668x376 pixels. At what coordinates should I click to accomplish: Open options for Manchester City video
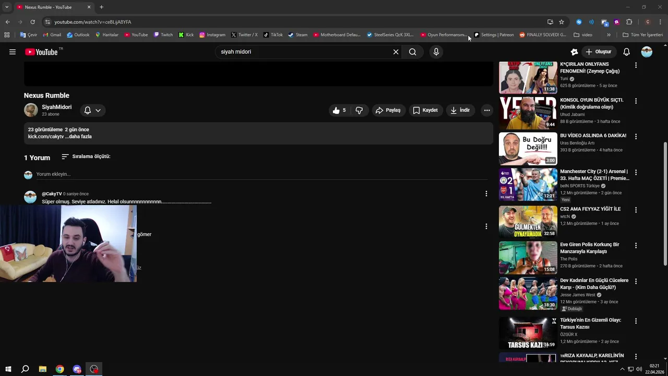(636, 172)
